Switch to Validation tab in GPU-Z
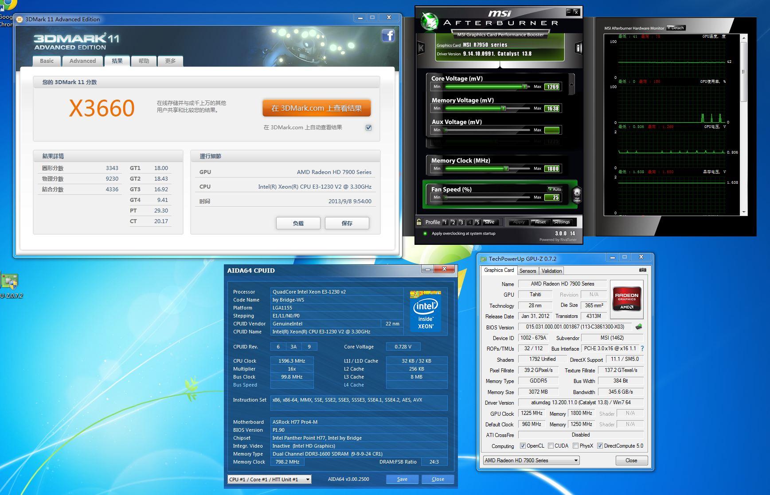The width and height of the screenshot is (770, 495). (x=551, y=271)
